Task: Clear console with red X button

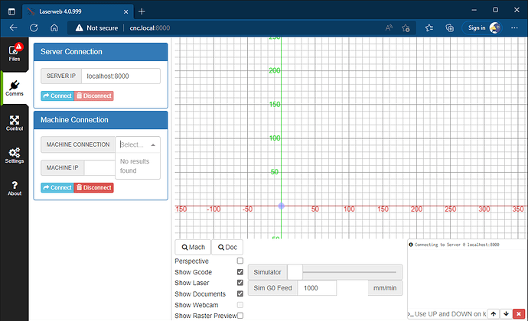Action: click(x=517, y=314)
